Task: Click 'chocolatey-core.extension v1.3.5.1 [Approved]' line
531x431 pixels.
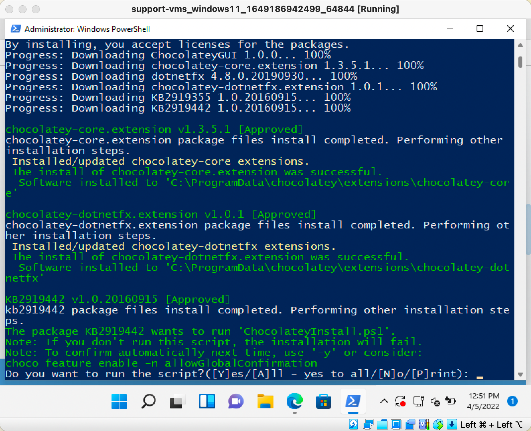Action: (x=154, y=129)
